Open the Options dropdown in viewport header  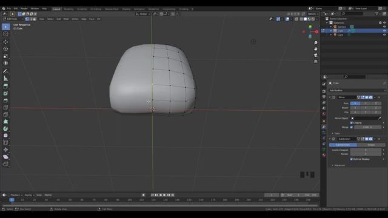point(313,14)
